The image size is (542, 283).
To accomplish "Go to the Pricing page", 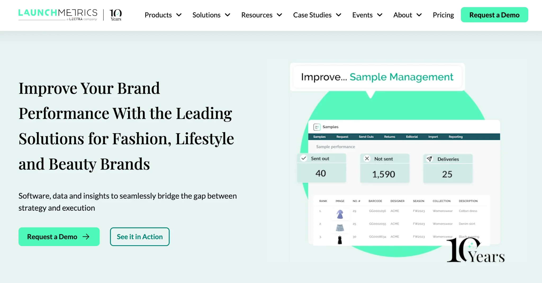I will click(443, 15).
